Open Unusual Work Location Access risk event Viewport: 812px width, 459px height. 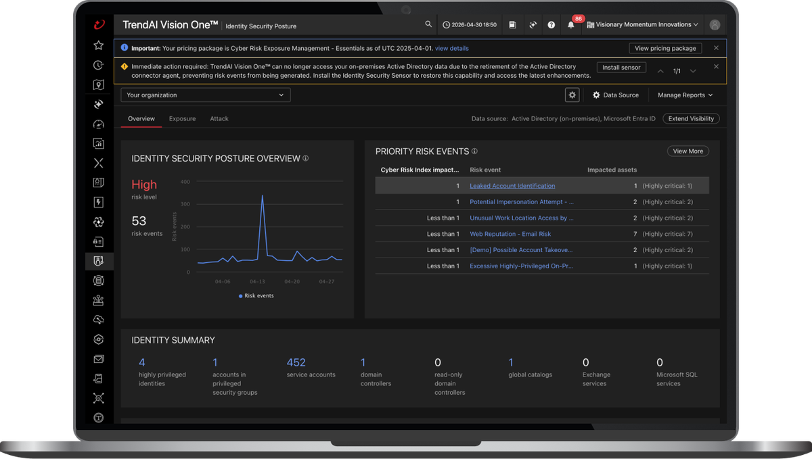point(522,218)
